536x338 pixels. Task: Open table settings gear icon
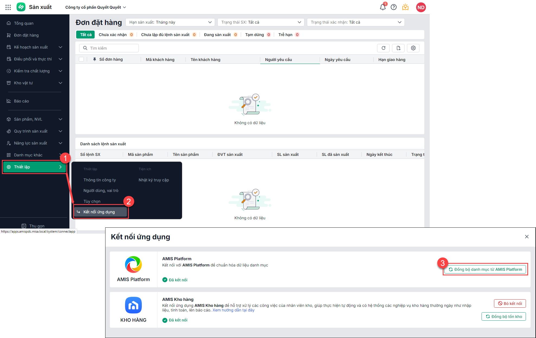pos(413,48)
